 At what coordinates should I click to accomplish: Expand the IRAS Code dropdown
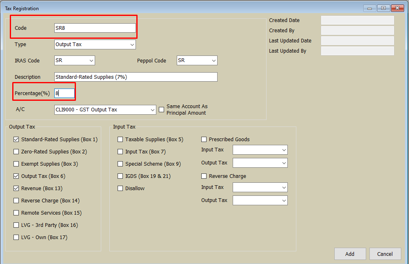(x=75, y=60)
